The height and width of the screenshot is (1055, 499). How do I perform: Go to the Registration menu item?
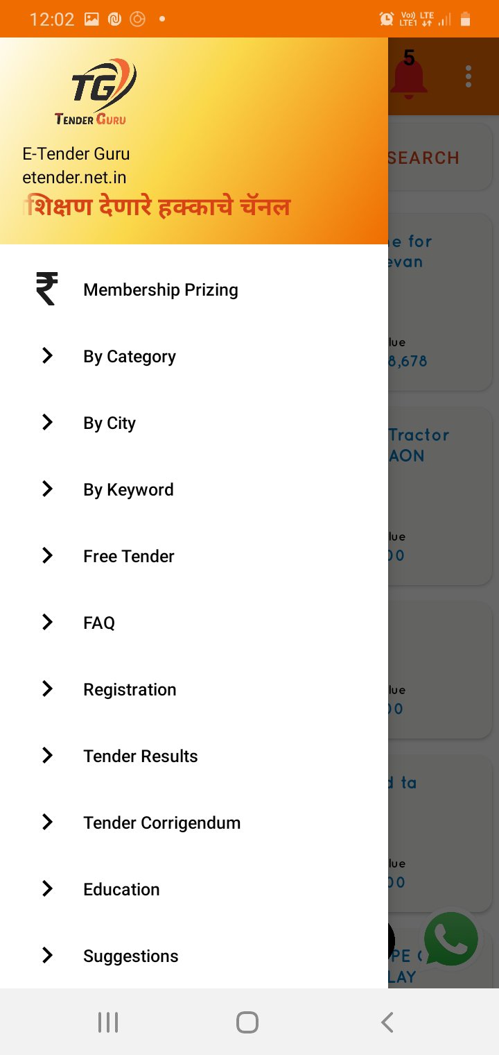coord(130,689)
